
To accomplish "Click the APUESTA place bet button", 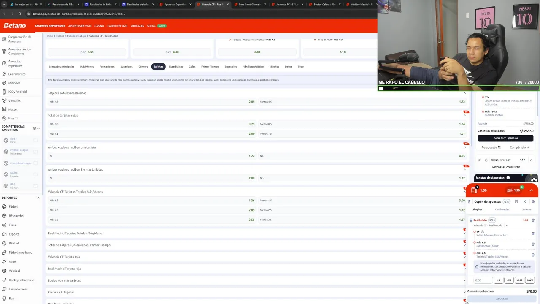I will (x=502, y=299).
